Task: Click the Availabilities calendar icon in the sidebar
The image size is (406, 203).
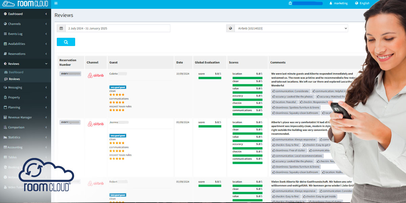Action: (x=5, y=44)
